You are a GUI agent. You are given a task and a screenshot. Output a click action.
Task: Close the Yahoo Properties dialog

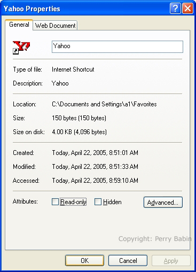tap(187, 9)
